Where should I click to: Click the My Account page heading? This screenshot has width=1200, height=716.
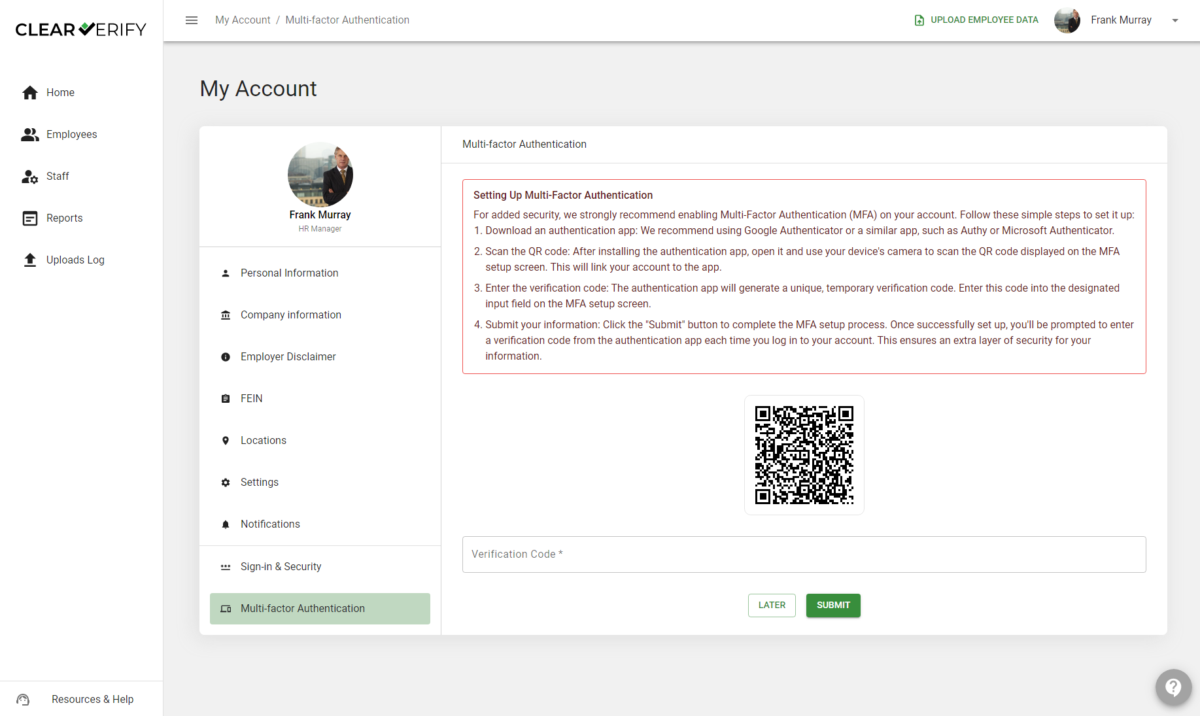tap(258, 89)
